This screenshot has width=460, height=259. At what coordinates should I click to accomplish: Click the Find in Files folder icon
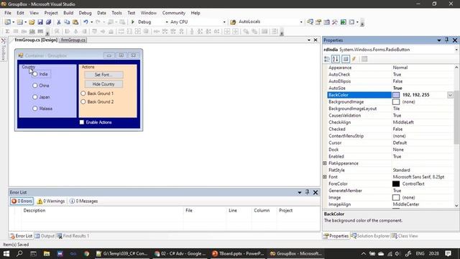(233, 22)
